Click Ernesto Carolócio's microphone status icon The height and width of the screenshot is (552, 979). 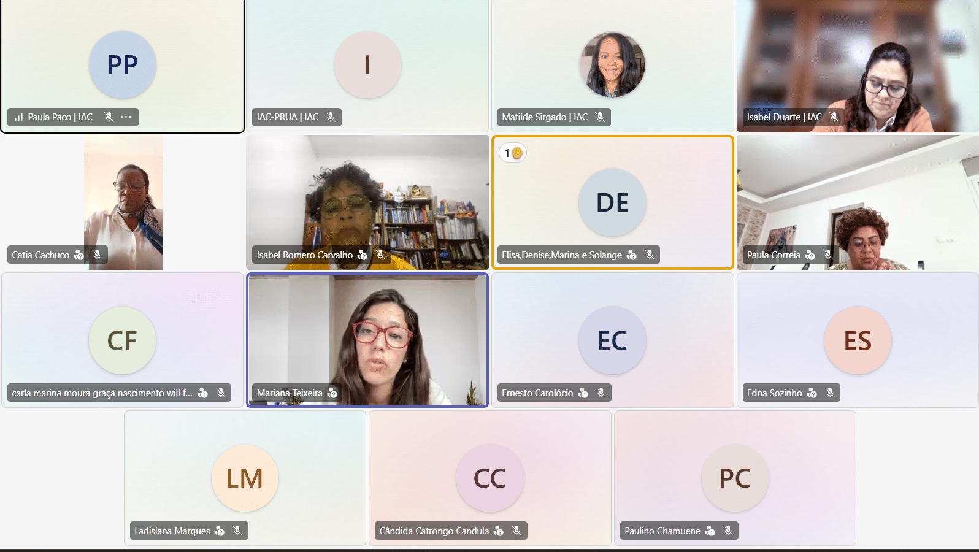pos(601,393)
